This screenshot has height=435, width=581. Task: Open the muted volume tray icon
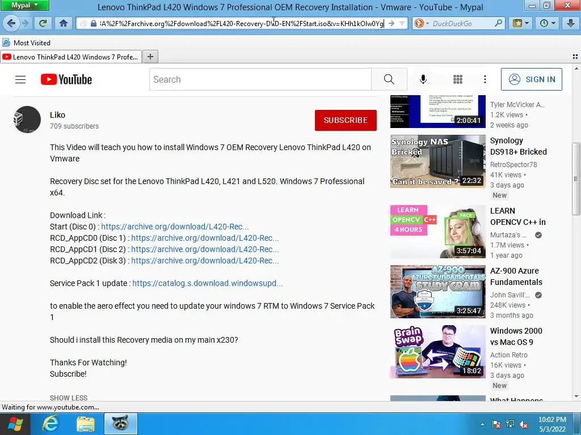pos(524,424)
